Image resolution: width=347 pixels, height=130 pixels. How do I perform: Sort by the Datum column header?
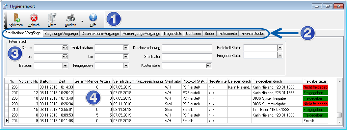[48, 81]
